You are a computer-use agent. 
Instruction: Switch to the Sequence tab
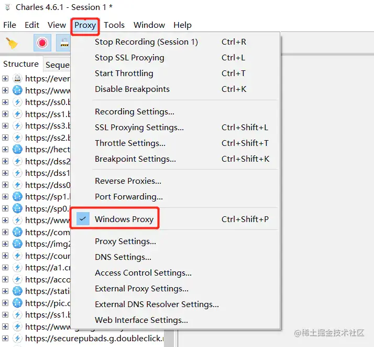point(57,65)
